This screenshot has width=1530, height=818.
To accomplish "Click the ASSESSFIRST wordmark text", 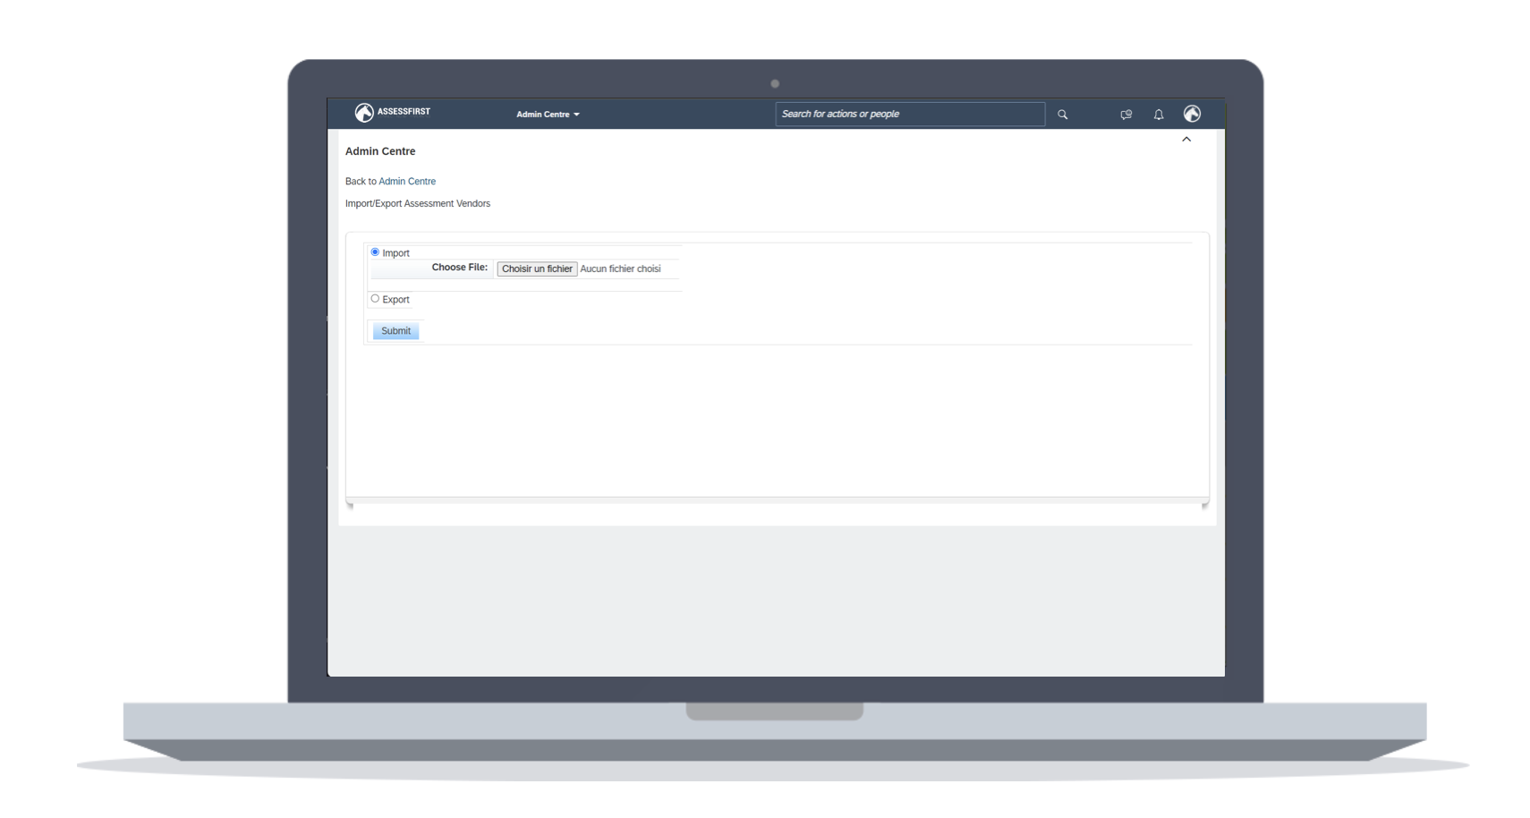I will tap(404, 112).
